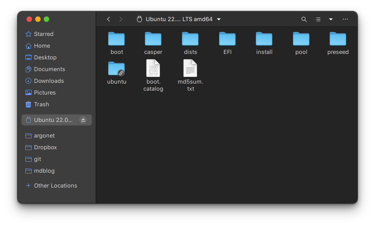The image size is (375, 227).
Task: Click the yellow minimize window button
Action: (38, 19)
